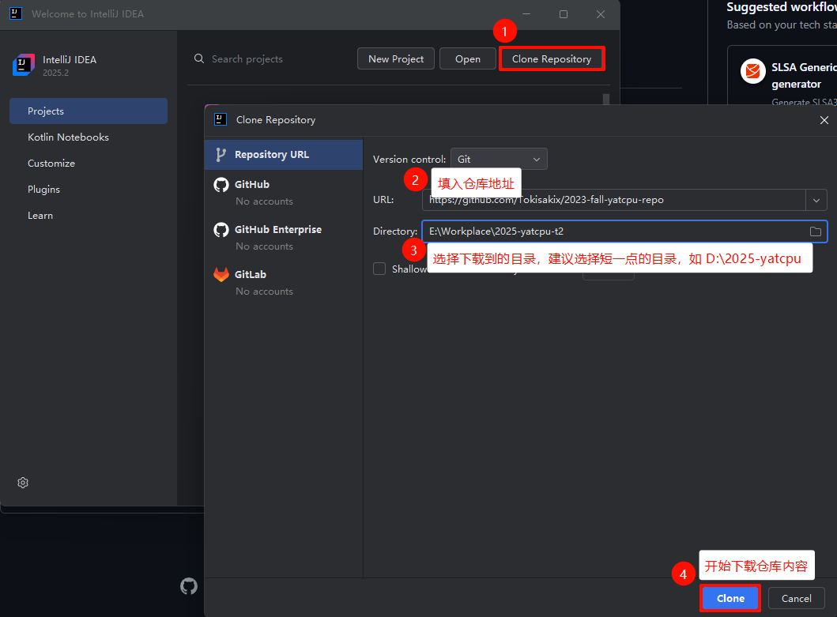
Task: Enable the Shallow clone checkbox
Action: click(x=380, y=269)
